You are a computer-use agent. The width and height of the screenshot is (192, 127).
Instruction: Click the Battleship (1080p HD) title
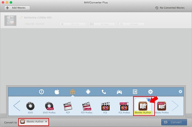pyautogui.click(x=38, y=17)
